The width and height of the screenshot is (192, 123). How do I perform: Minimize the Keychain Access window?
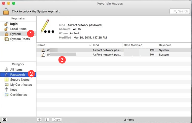click(x=9, y=4)
